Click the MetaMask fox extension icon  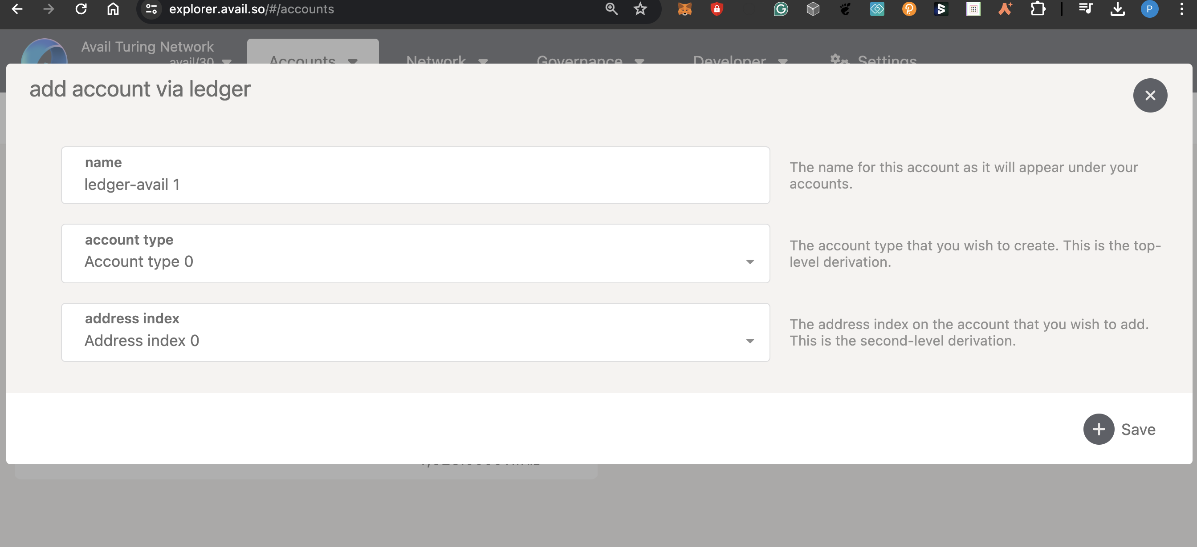pyautogui.click(x=684, y=9)
